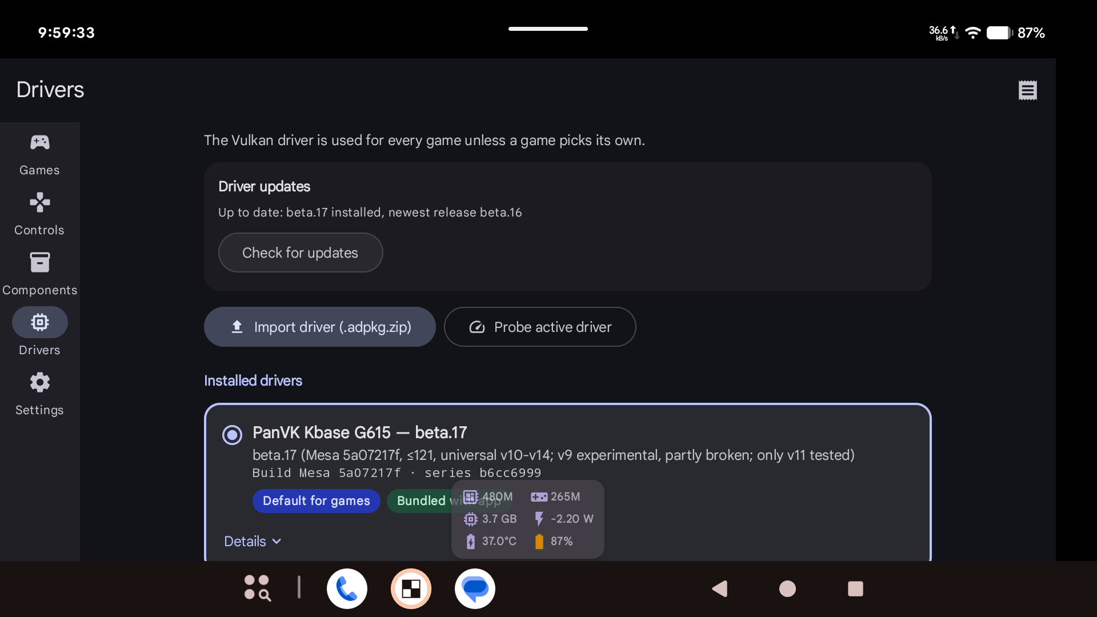This screenshot has width=1097, height=617.
Task: Tap the top-center status bar drag handle
Action: 548,29
